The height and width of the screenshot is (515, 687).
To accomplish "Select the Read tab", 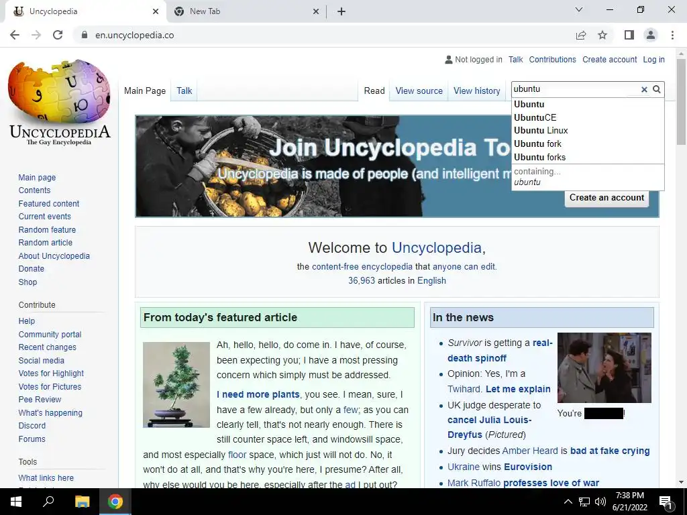I will (374, 91).
